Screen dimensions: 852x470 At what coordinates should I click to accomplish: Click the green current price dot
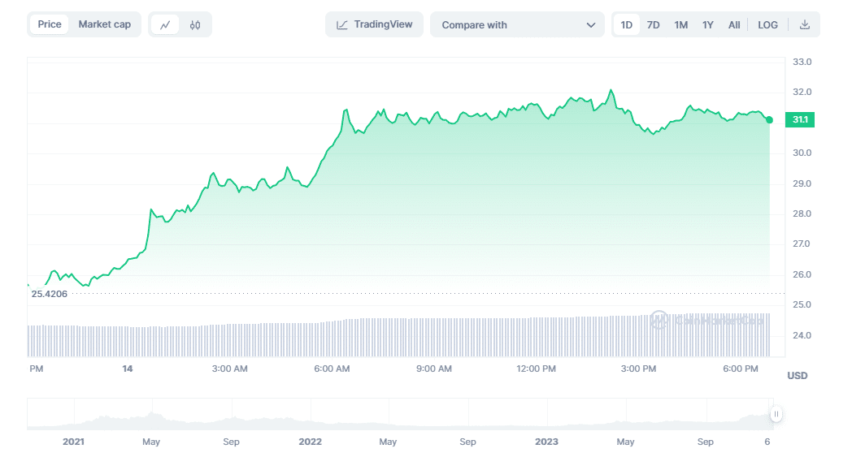[x=769, y=120]
